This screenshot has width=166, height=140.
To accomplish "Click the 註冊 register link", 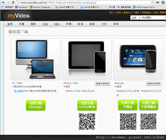I will (x=119, y=13).
